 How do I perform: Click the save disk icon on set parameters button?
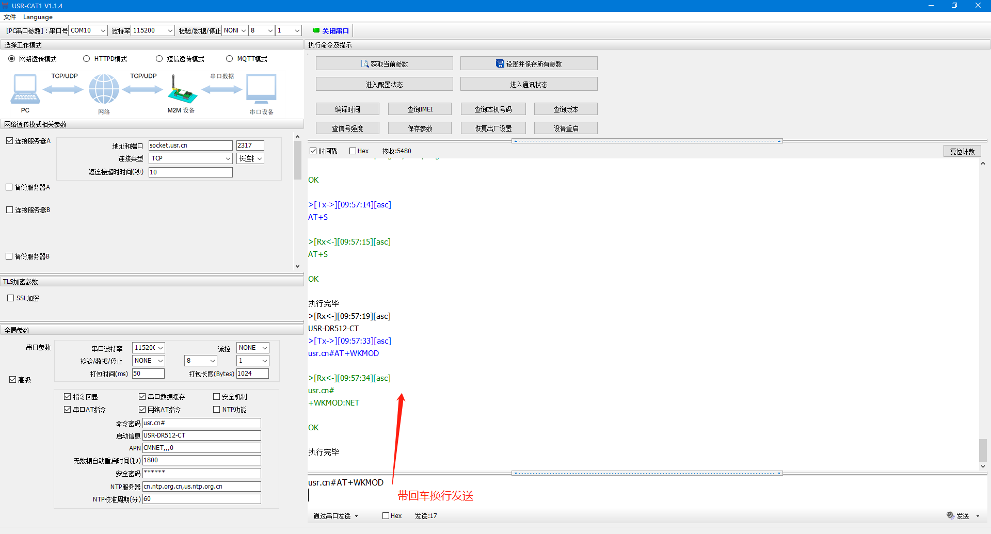[x=500, y=64]
